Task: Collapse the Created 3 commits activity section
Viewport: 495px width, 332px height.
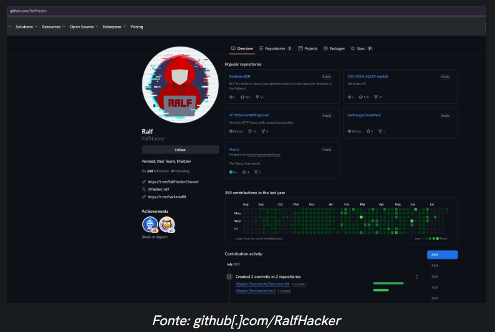Action: point(417,276)
